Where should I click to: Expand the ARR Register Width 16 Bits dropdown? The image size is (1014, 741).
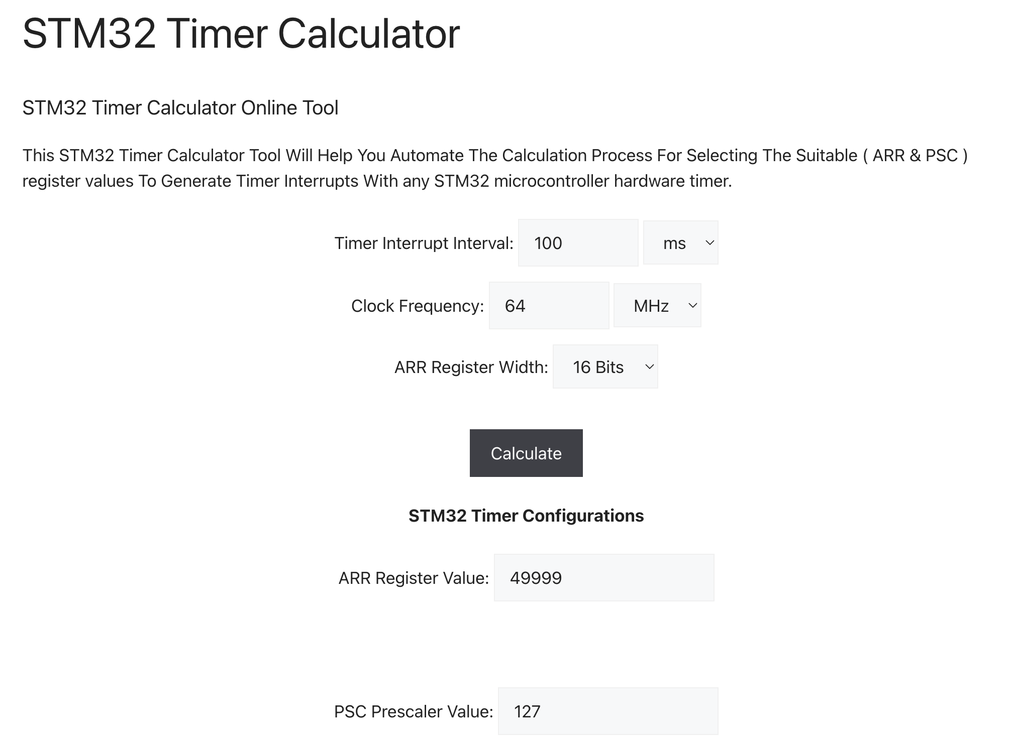pos(605,367)
